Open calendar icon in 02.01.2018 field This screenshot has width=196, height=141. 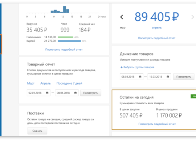coord(47,93)
